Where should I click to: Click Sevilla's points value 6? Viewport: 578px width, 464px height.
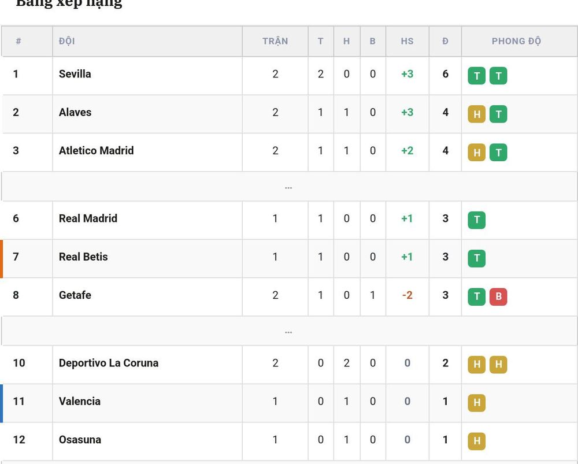pos(445,74)
